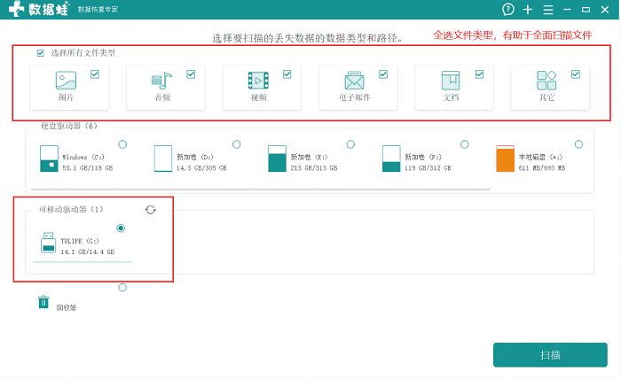621x379 pixels.
Task: Select the 本地磁盘 (*:) radio button
Action: point(578,144)
